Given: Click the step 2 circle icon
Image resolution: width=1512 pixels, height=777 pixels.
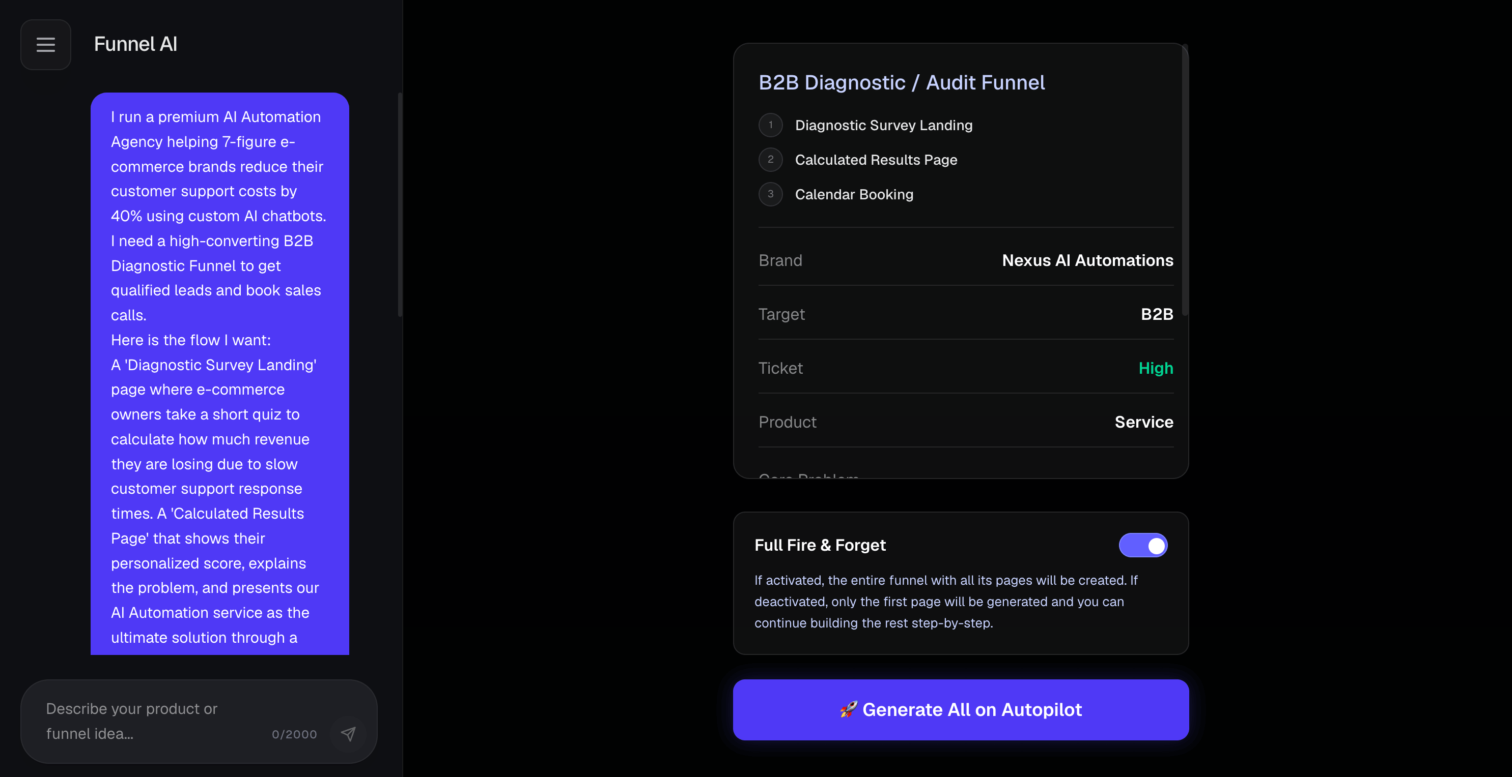Looking at the screenshot, I should coord(771,160).
